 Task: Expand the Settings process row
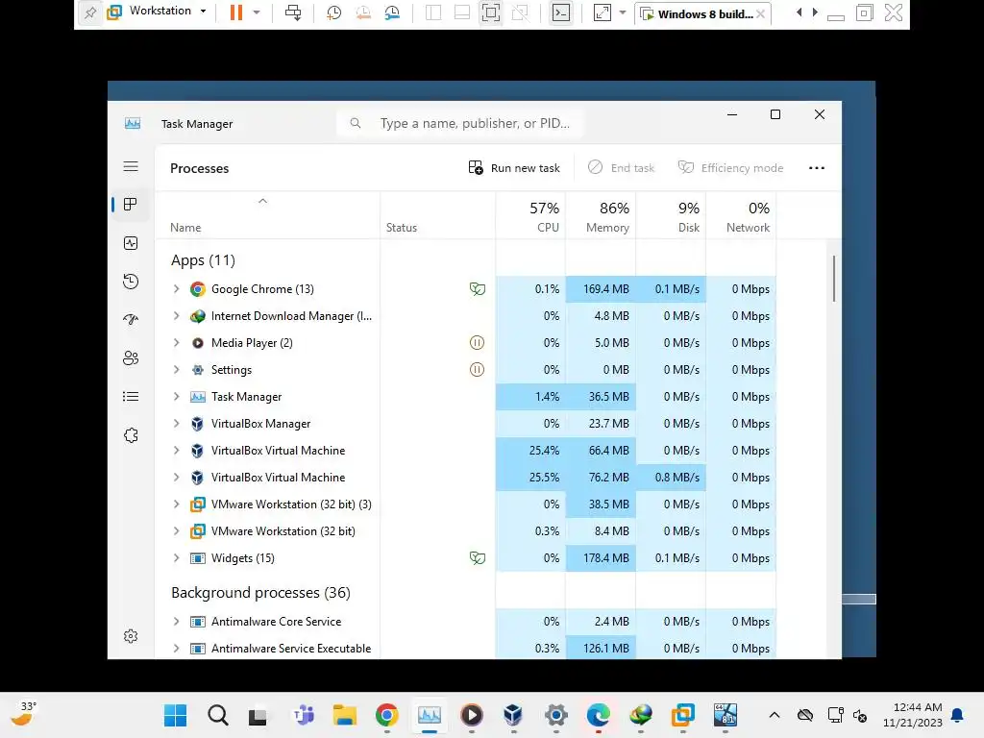click(177, 370)
